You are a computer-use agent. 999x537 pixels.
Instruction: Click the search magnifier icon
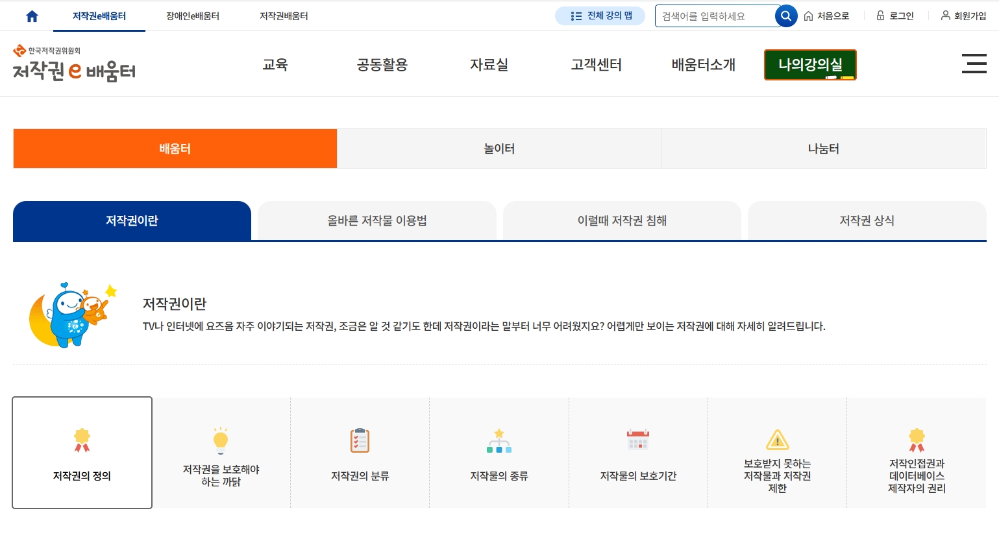coord(785,16)
